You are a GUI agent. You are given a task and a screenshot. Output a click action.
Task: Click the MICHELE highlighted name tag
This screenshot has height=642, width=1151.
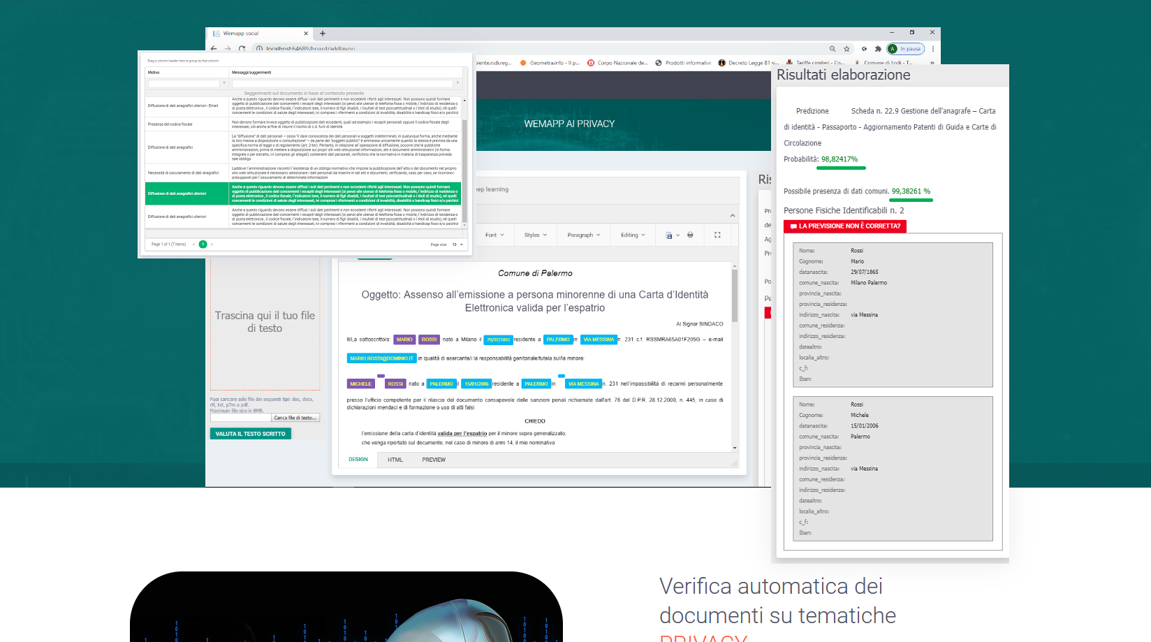coord(360,384)
